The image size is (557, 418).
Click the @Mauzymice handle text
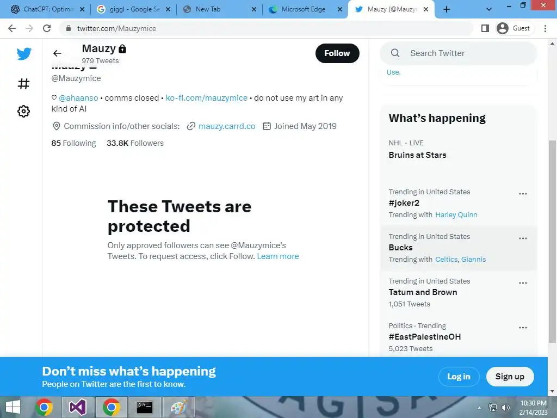(x=76, y=78)
